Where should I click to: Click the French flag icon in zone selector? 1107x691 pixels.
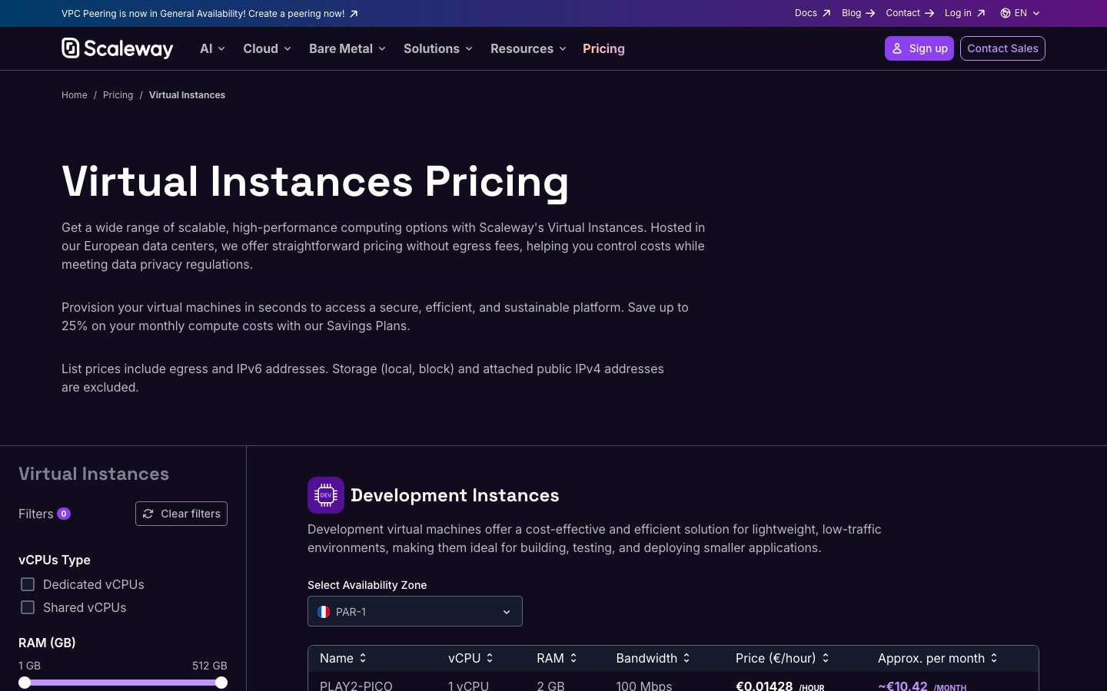(324, 612)
